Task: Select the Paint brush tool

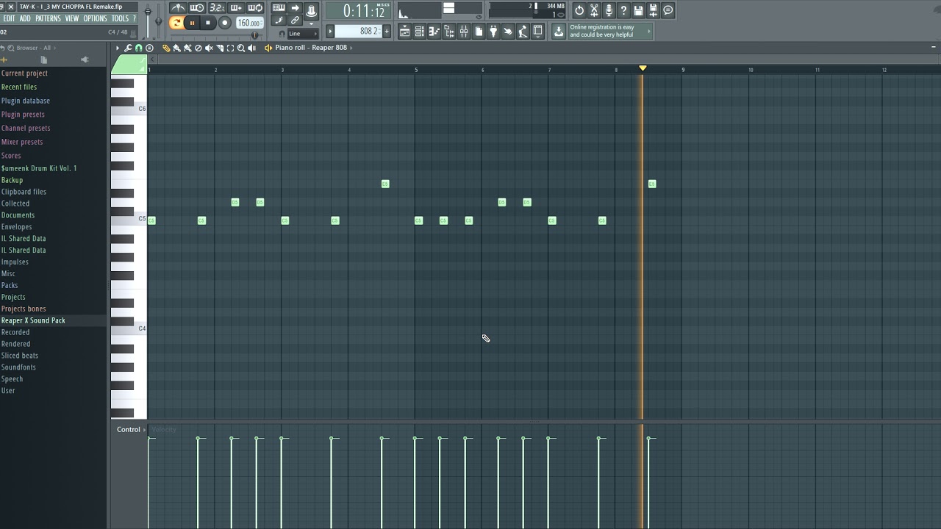Action: coord(176,48)
